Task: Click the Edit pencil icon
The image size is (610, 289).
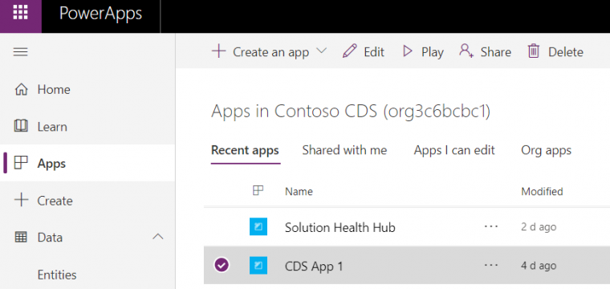Action: 350,51
